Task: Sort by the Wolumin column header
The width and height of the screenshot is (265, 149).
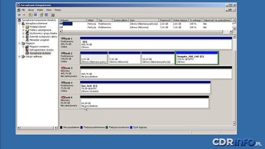Action: tap(73, 20)
